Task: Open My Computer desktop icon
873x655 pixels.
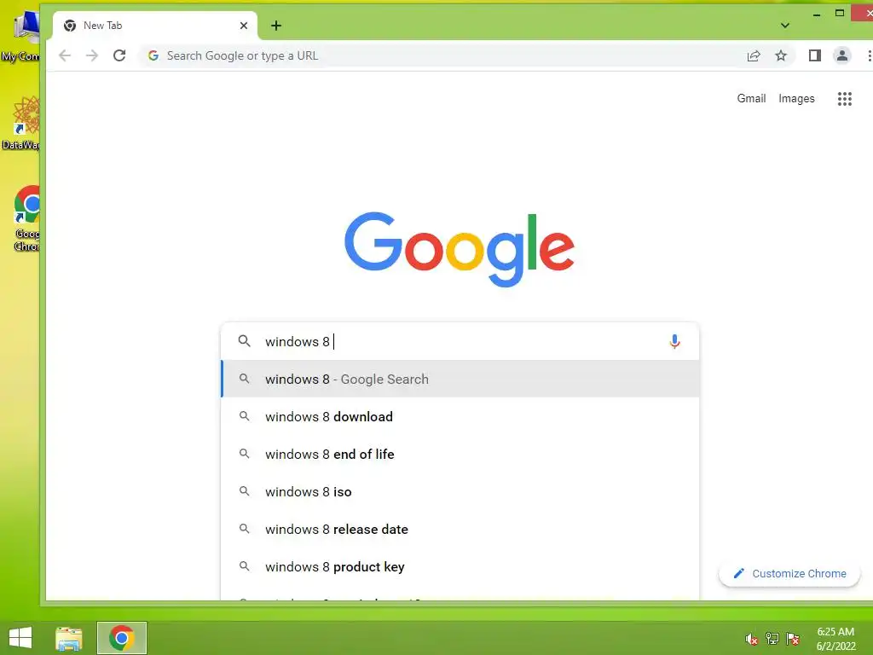Action: tap(22, 36)
